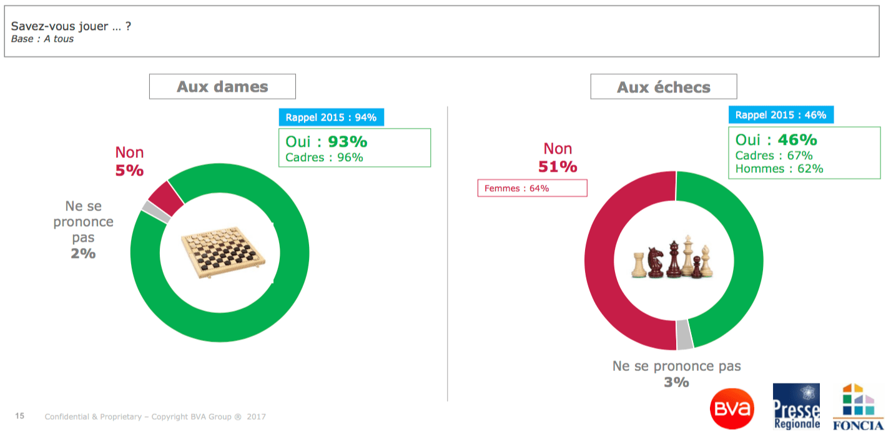Viewport: 886px width, 434px height.
Task: Click the 'Non 51%' label
Action: 558,157
